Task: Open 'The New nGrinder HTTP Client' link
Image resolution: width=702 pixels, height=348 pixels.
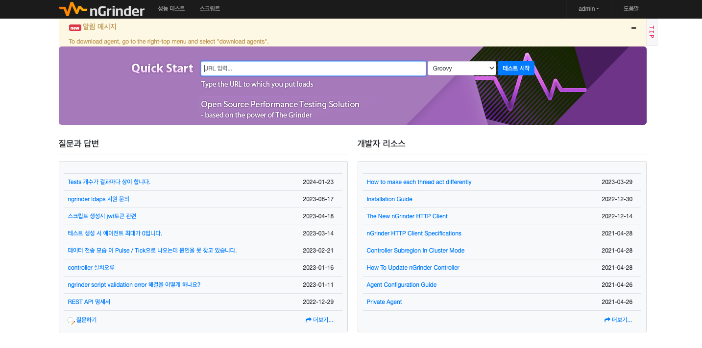Action: pos(407,216)
